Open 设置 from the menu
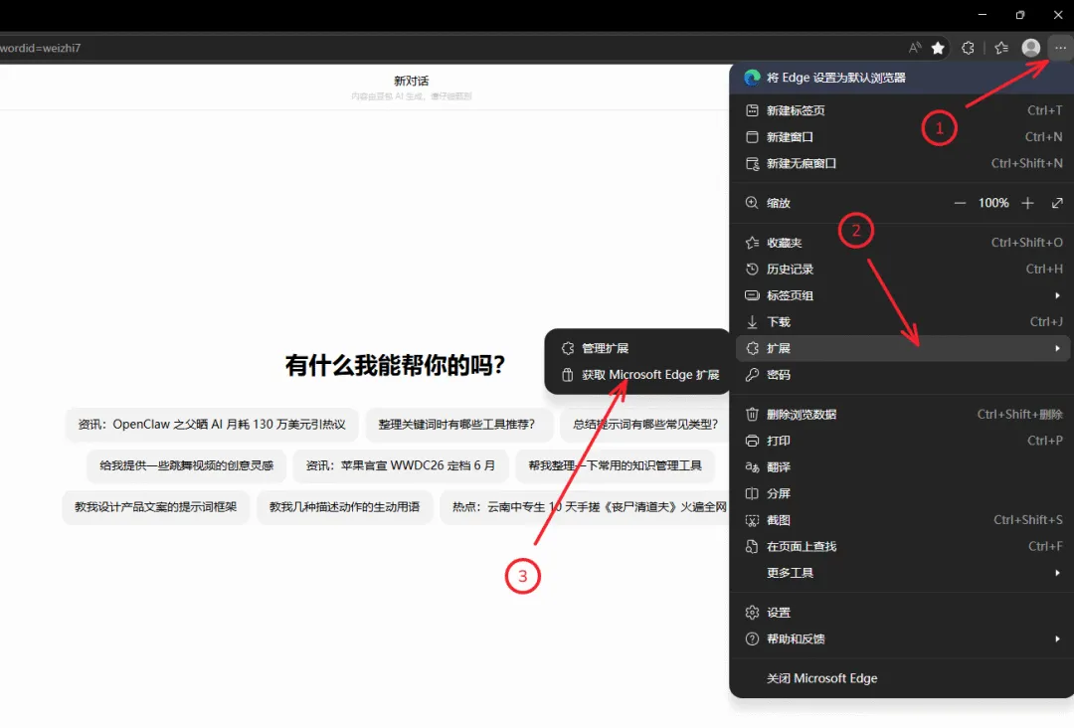The width and height of the screenshot is (1074, 728). pos(903,613)
